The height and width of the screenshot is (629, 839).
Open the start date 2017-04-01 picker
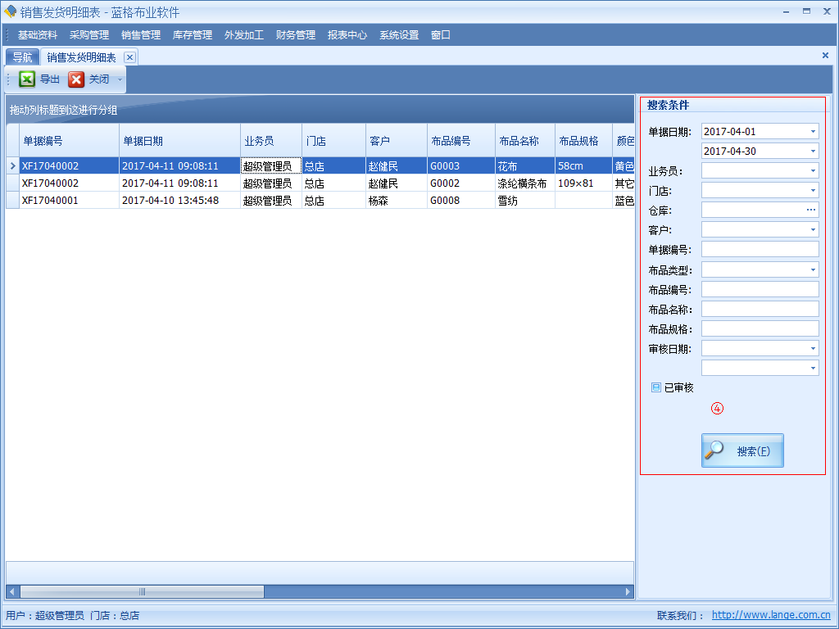pyautogui.click(x=813, y=132)
